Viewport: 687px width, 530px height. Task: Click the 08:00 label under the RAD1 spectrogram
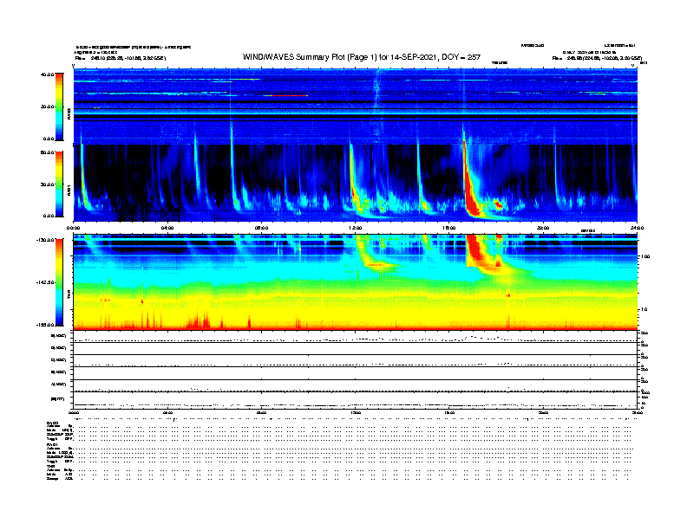coord(261,228)
